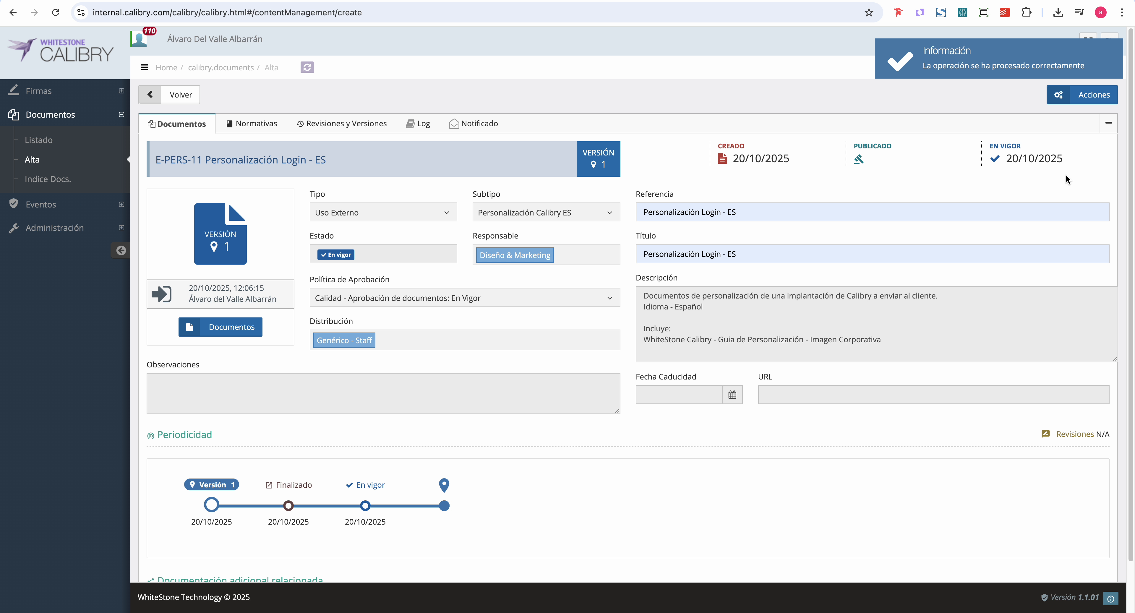Select the Documentos icon in sidebar
Image resolution: width=1135 pixels, height=613 pixels.
(14, 114)
